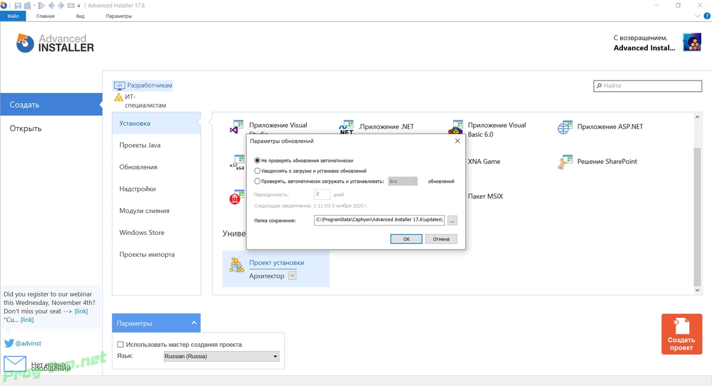Open the Файл tab
This screenshot has width=712, height=386.
coord(13,16)
